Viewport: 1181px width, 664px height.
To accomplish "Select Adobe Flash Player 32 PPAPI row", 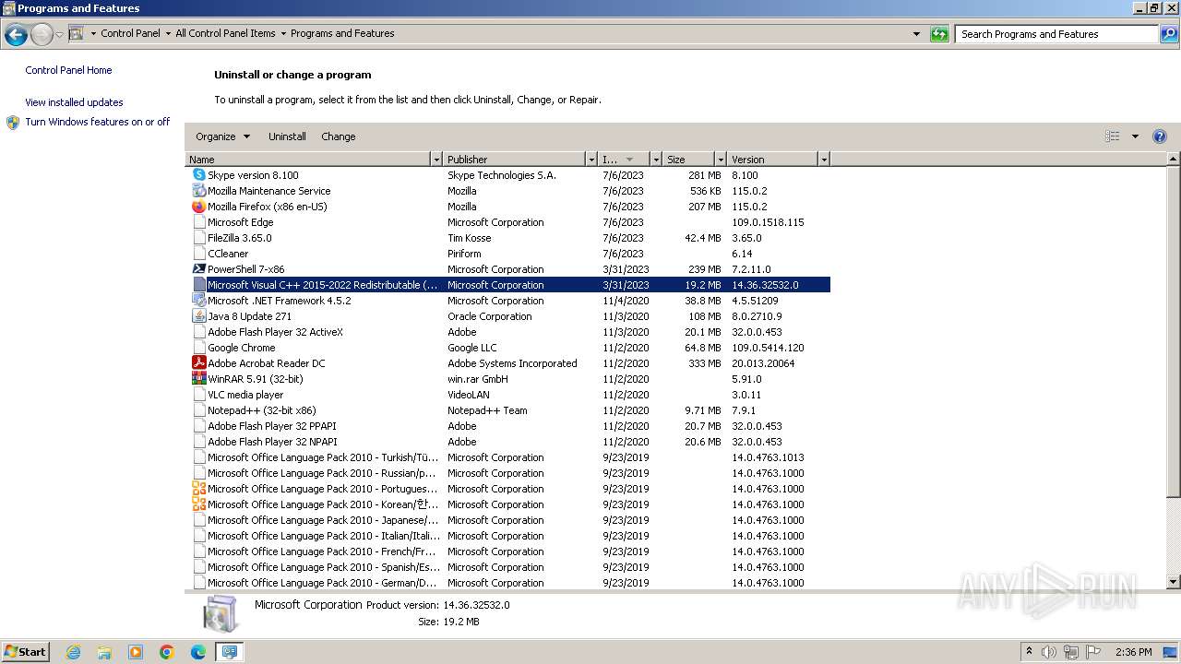I will point(509,426).
